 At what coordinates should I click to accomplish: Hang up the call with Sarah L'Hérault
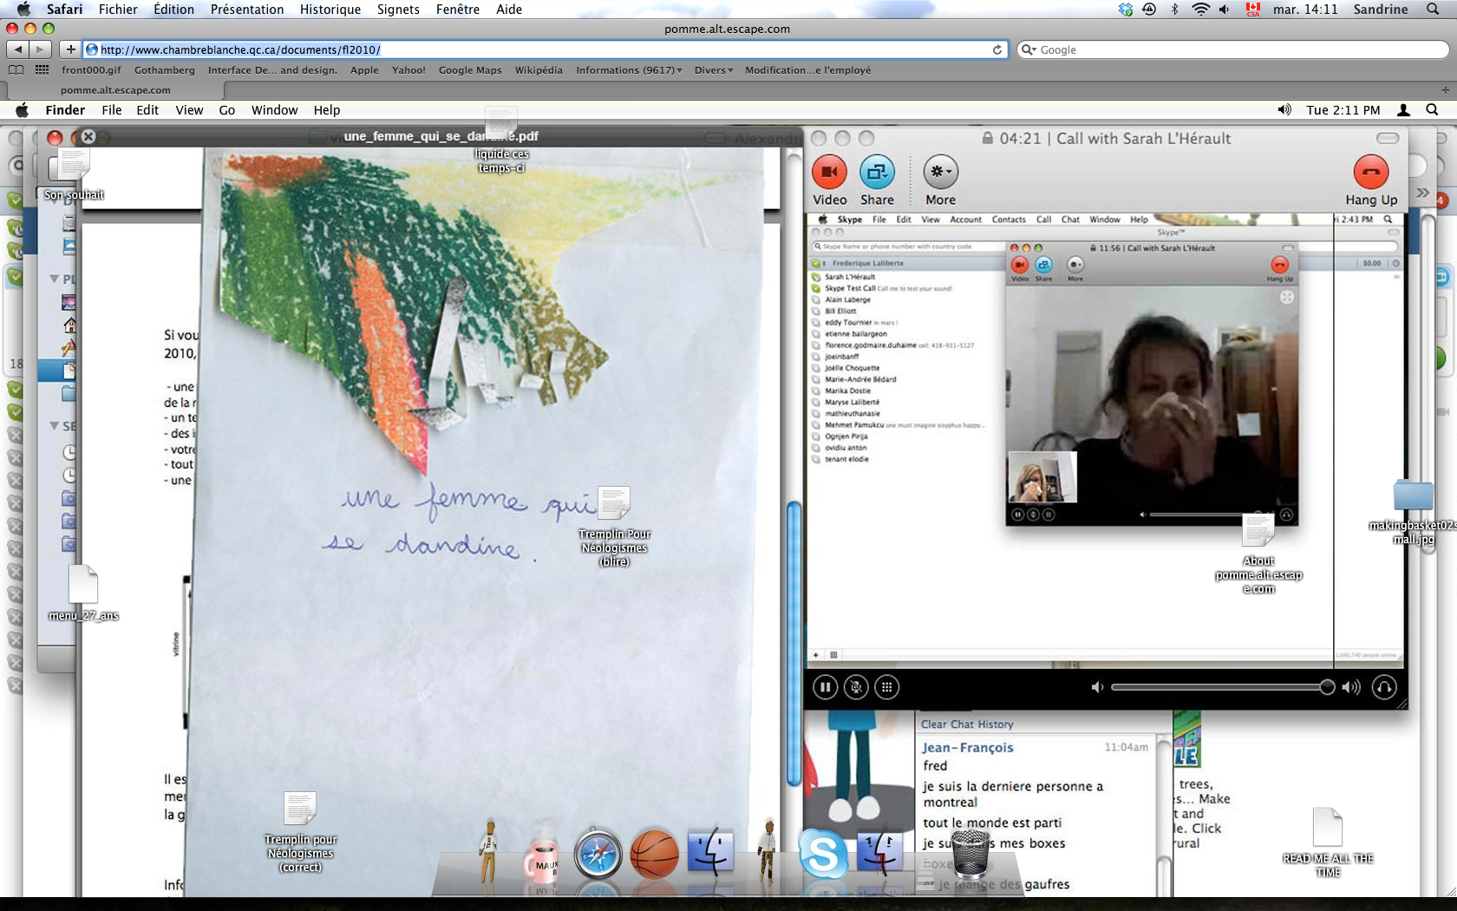point(1370,173)
